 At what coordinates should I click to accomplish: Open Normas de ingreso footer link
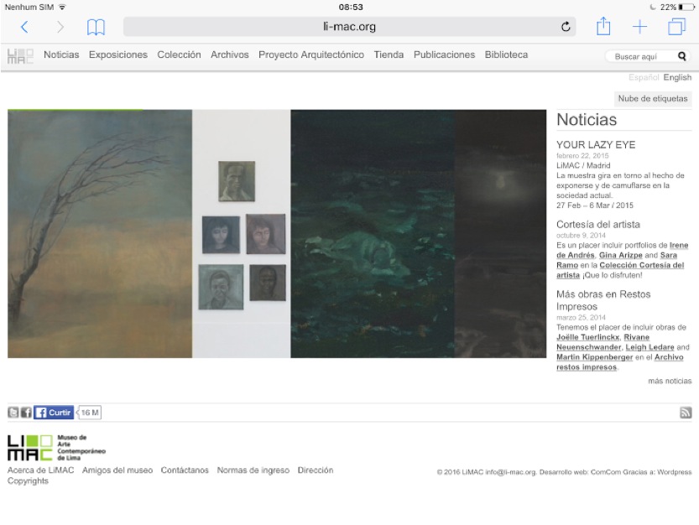tap(253, 470)
